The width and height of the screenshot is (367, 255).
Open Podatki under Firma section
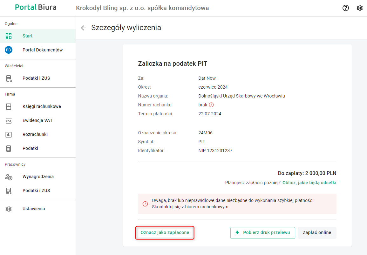30,148
